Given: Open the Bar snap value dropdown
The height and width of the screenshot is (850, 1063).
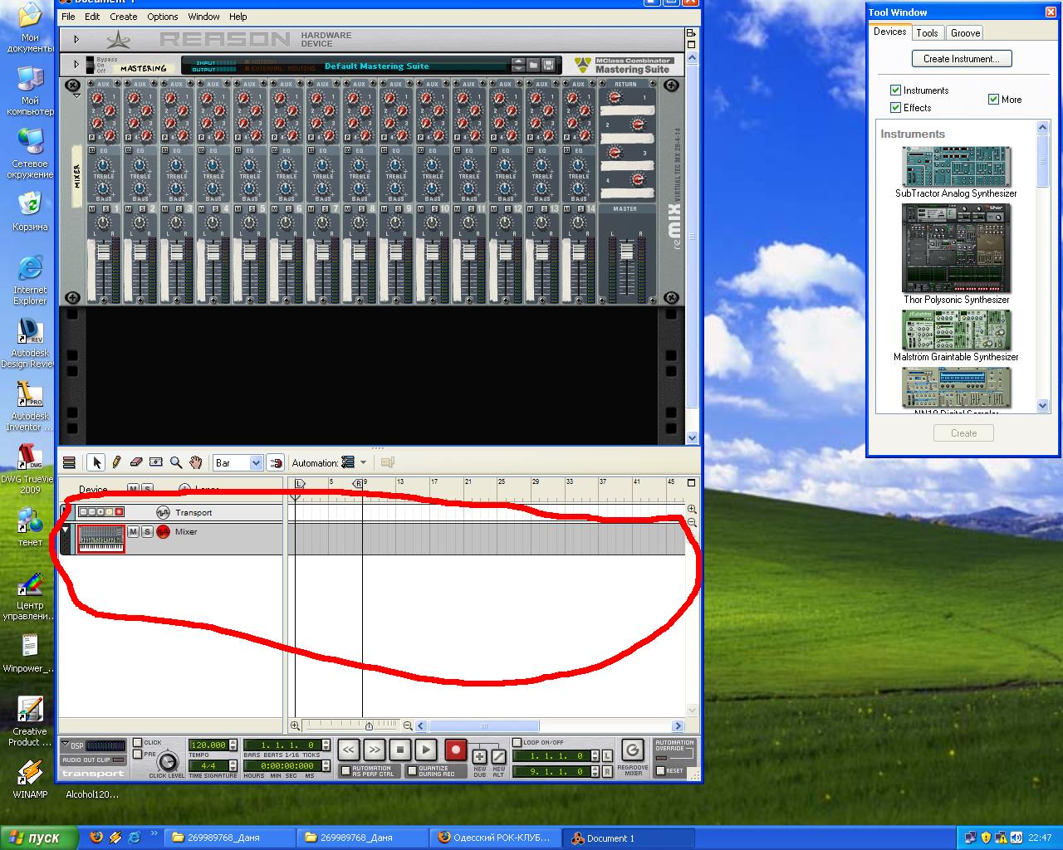Looking at the screenshot, I should click(x=256, y=463).
